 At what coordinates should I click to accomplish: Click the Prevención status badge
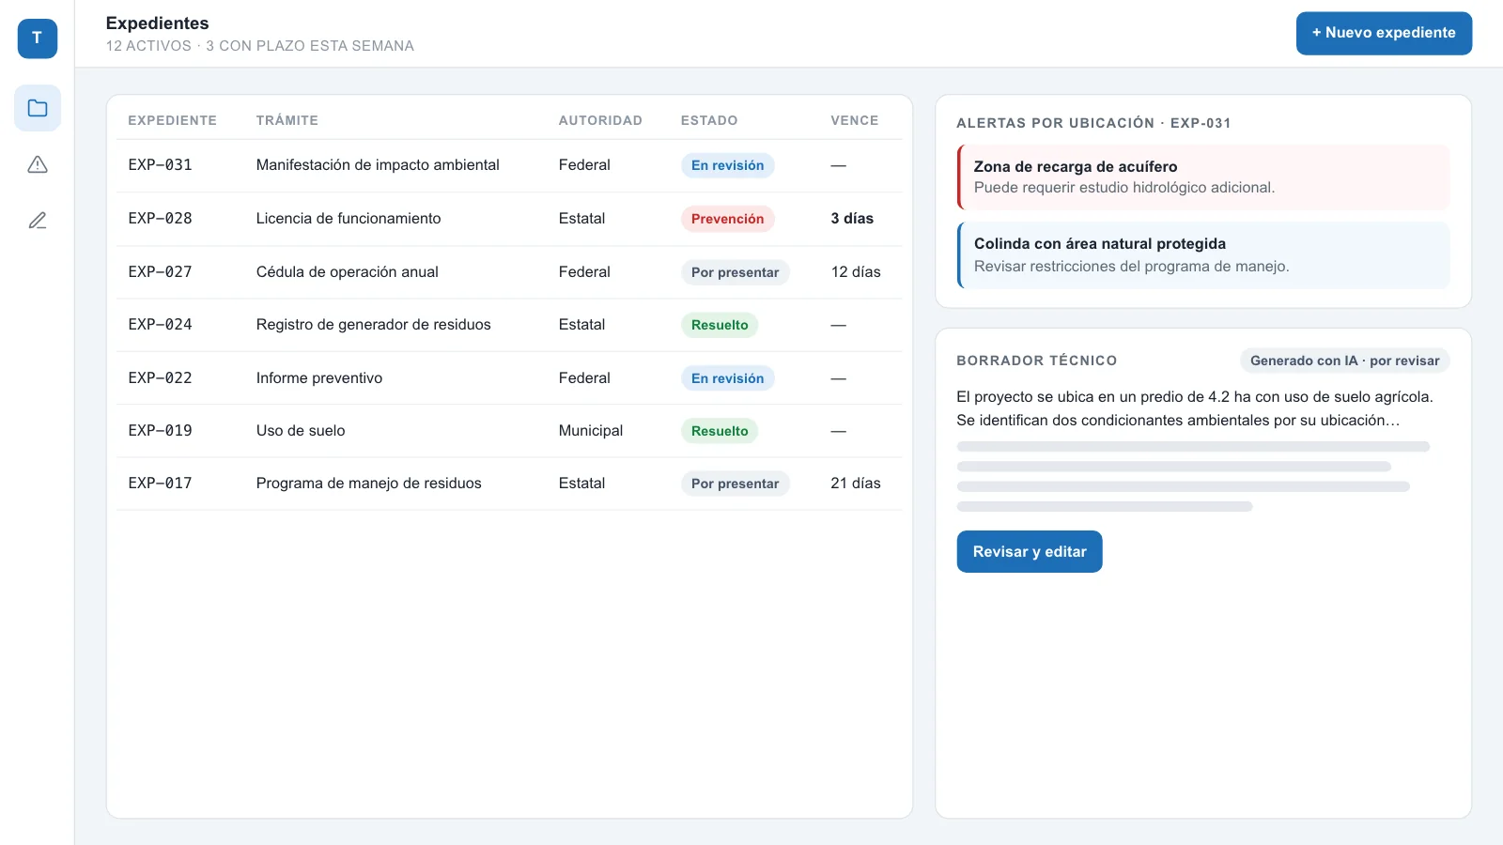click(728, 219)
